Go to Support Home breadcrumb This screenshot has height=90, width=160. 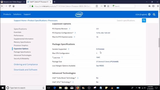[20, 20]
